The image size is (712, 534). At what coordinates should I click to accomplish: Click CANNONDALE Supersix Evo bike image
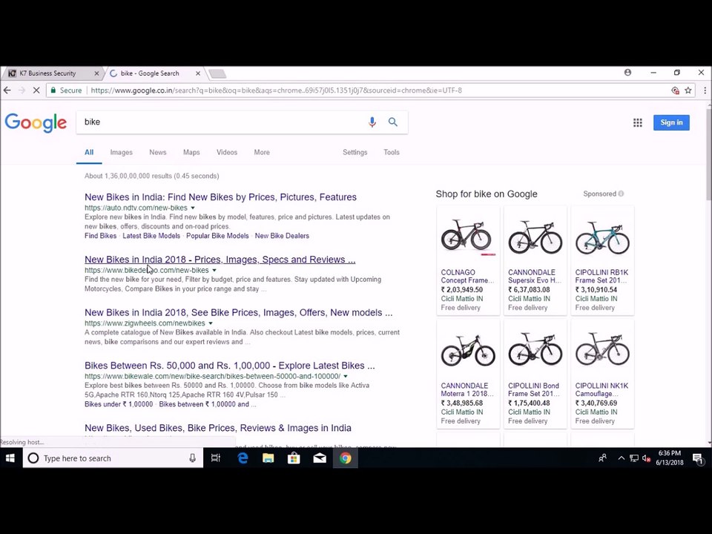click(535, 237)
